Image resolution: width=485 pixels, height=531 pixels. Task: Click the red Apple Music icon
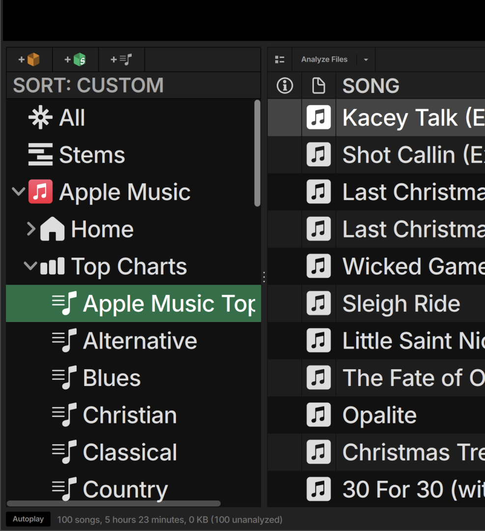(x=40, y=192)
